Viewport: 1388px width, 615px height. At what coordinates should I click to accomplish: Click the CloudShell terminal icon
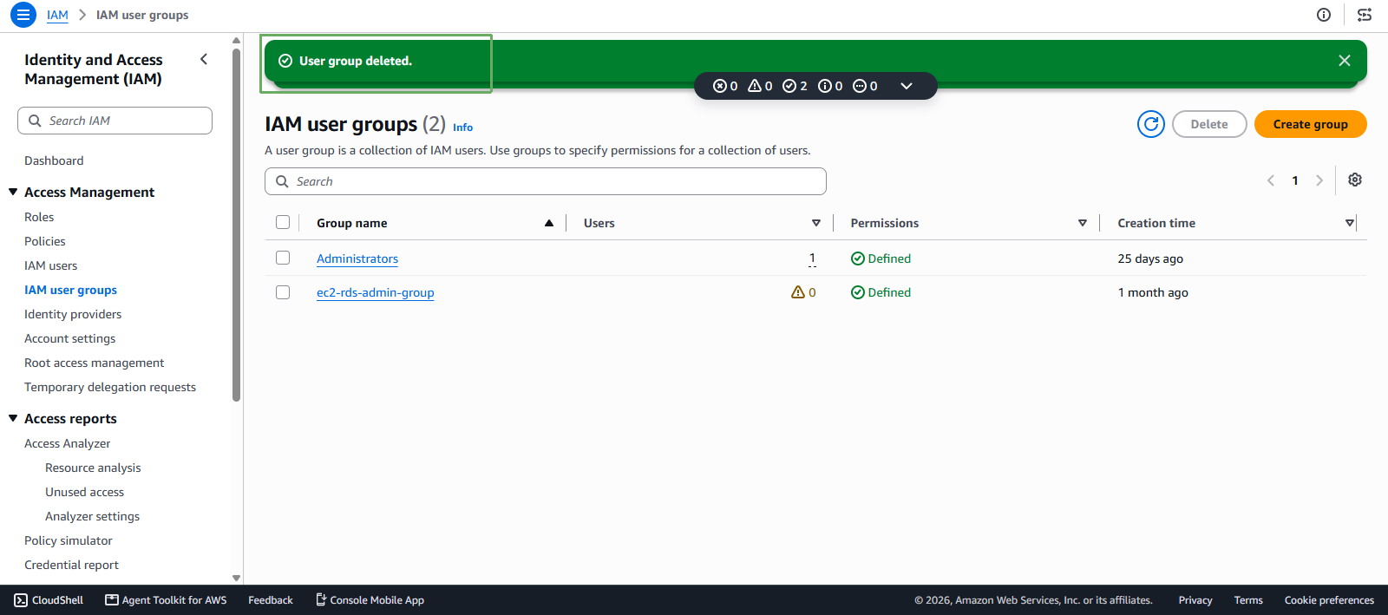[21, 600]
